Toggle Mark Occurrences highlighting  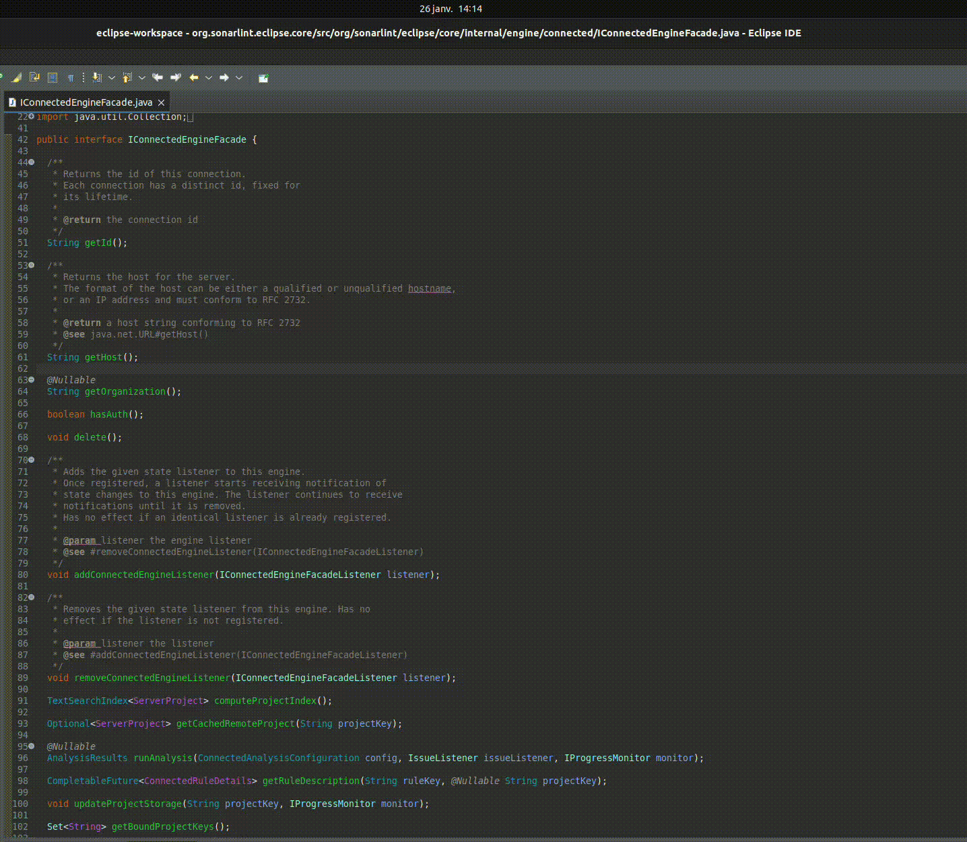tap(17, 77)
